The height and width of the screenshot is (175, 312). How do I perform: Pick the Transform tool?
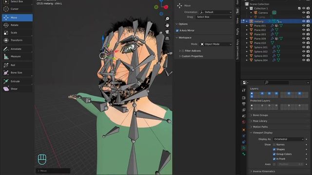(x=17, y=40)
